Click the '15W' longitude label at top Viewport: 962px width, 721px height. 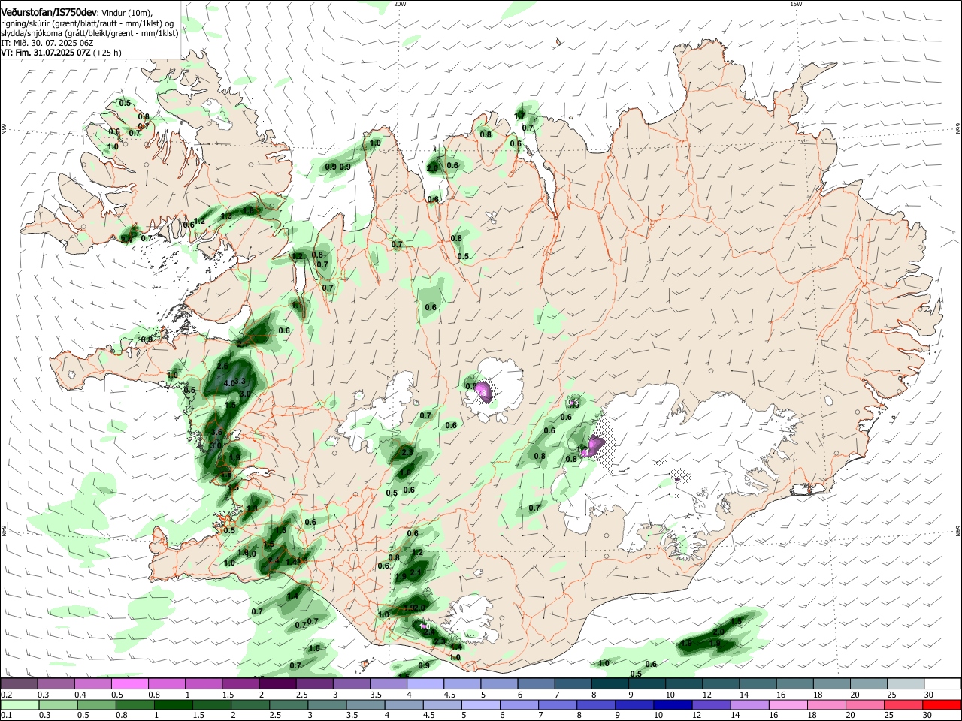point(796,4)
